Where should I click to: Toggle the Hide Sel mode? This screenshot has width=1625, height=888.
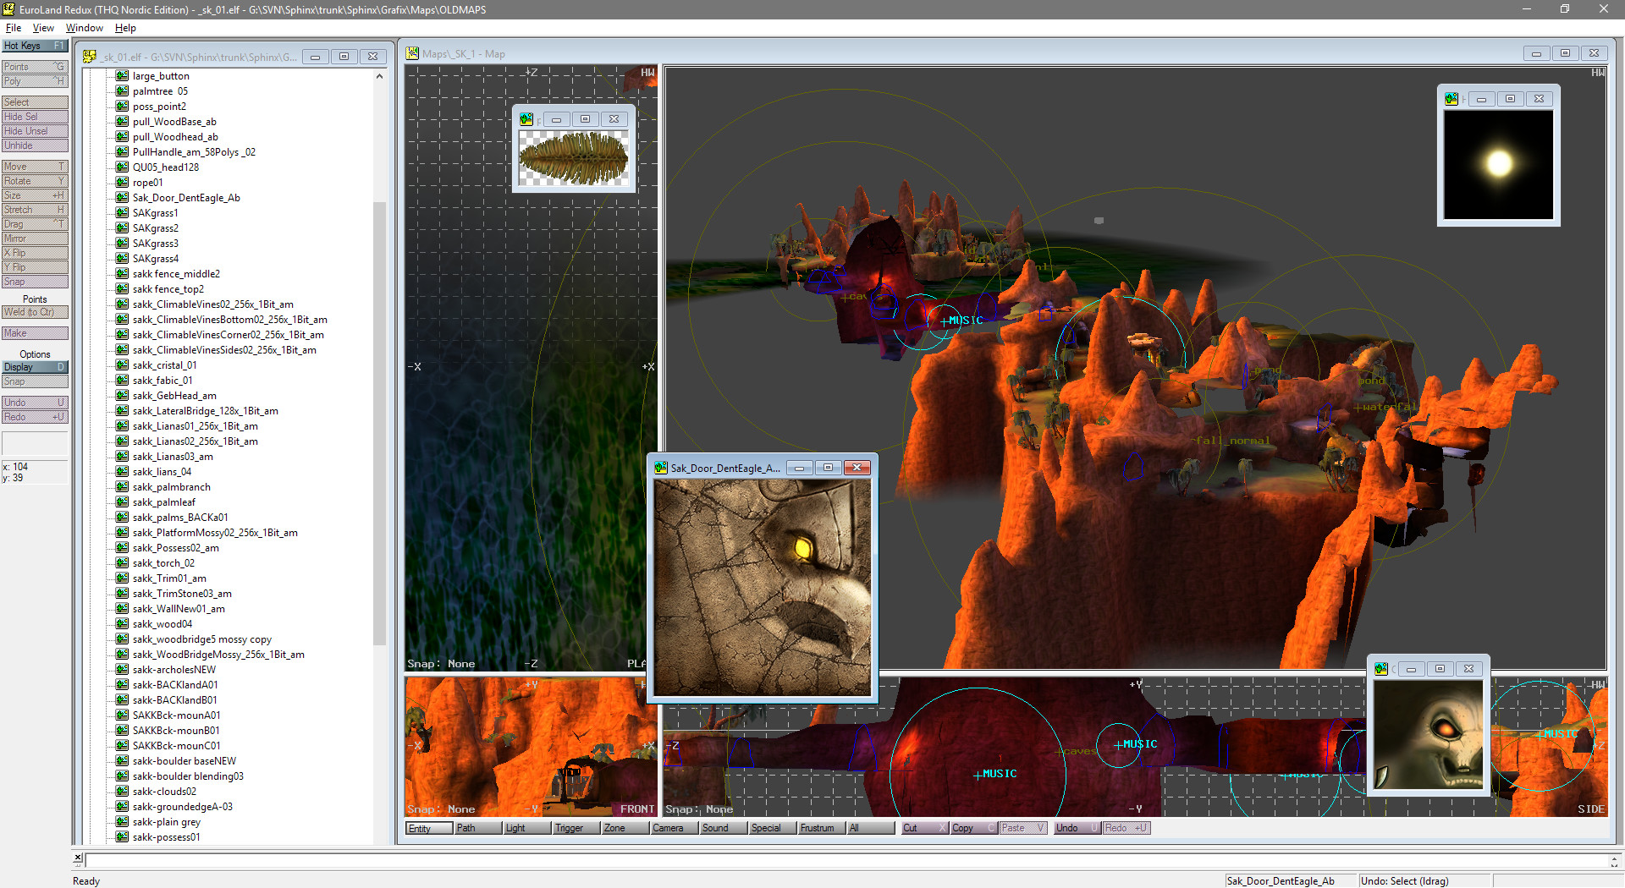34,116
